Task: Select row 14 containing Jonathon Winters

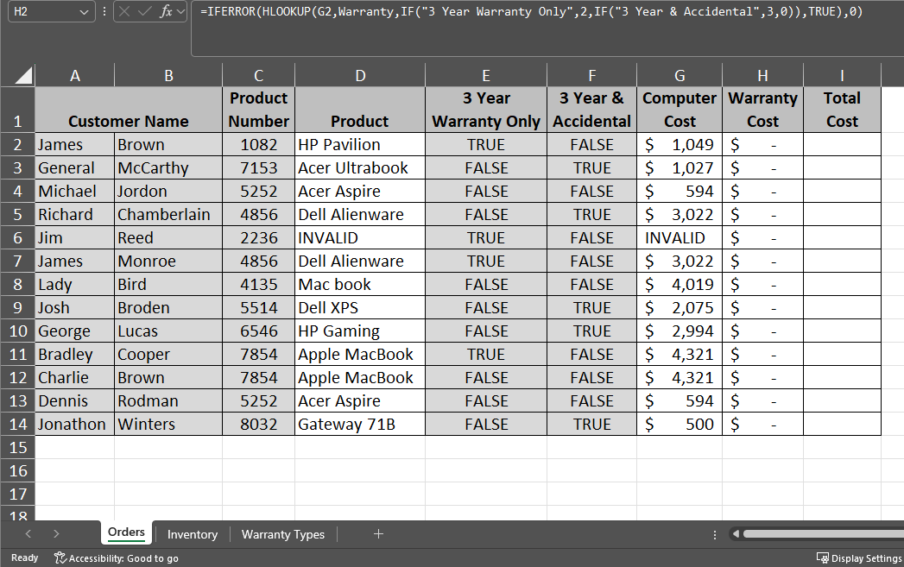Action: (17, 424)
